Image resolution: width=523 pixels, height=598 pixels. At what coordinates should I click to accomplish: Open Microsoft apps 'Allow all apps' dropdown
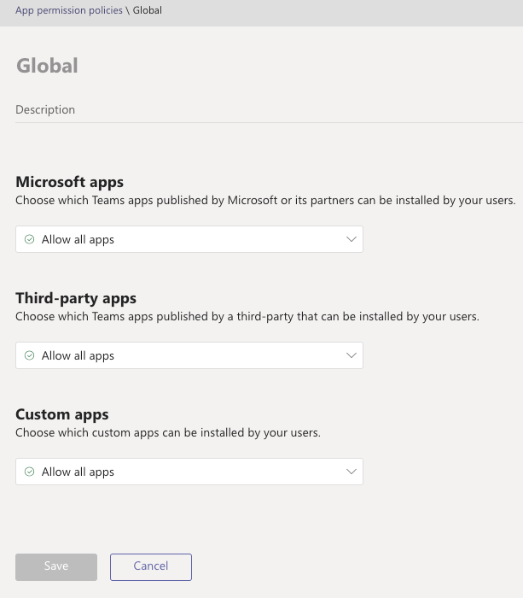click(x=189, y=240)
